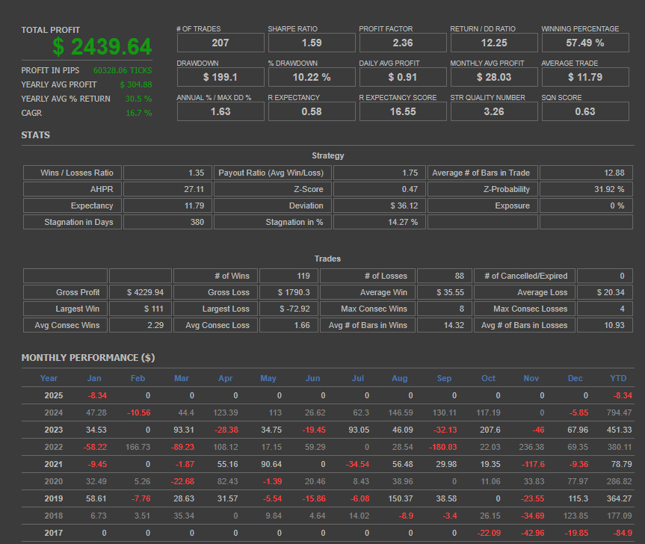Click the Gross Loss value $ 1790.3
The image size is (645, 544).
click(x=294, y=292)
